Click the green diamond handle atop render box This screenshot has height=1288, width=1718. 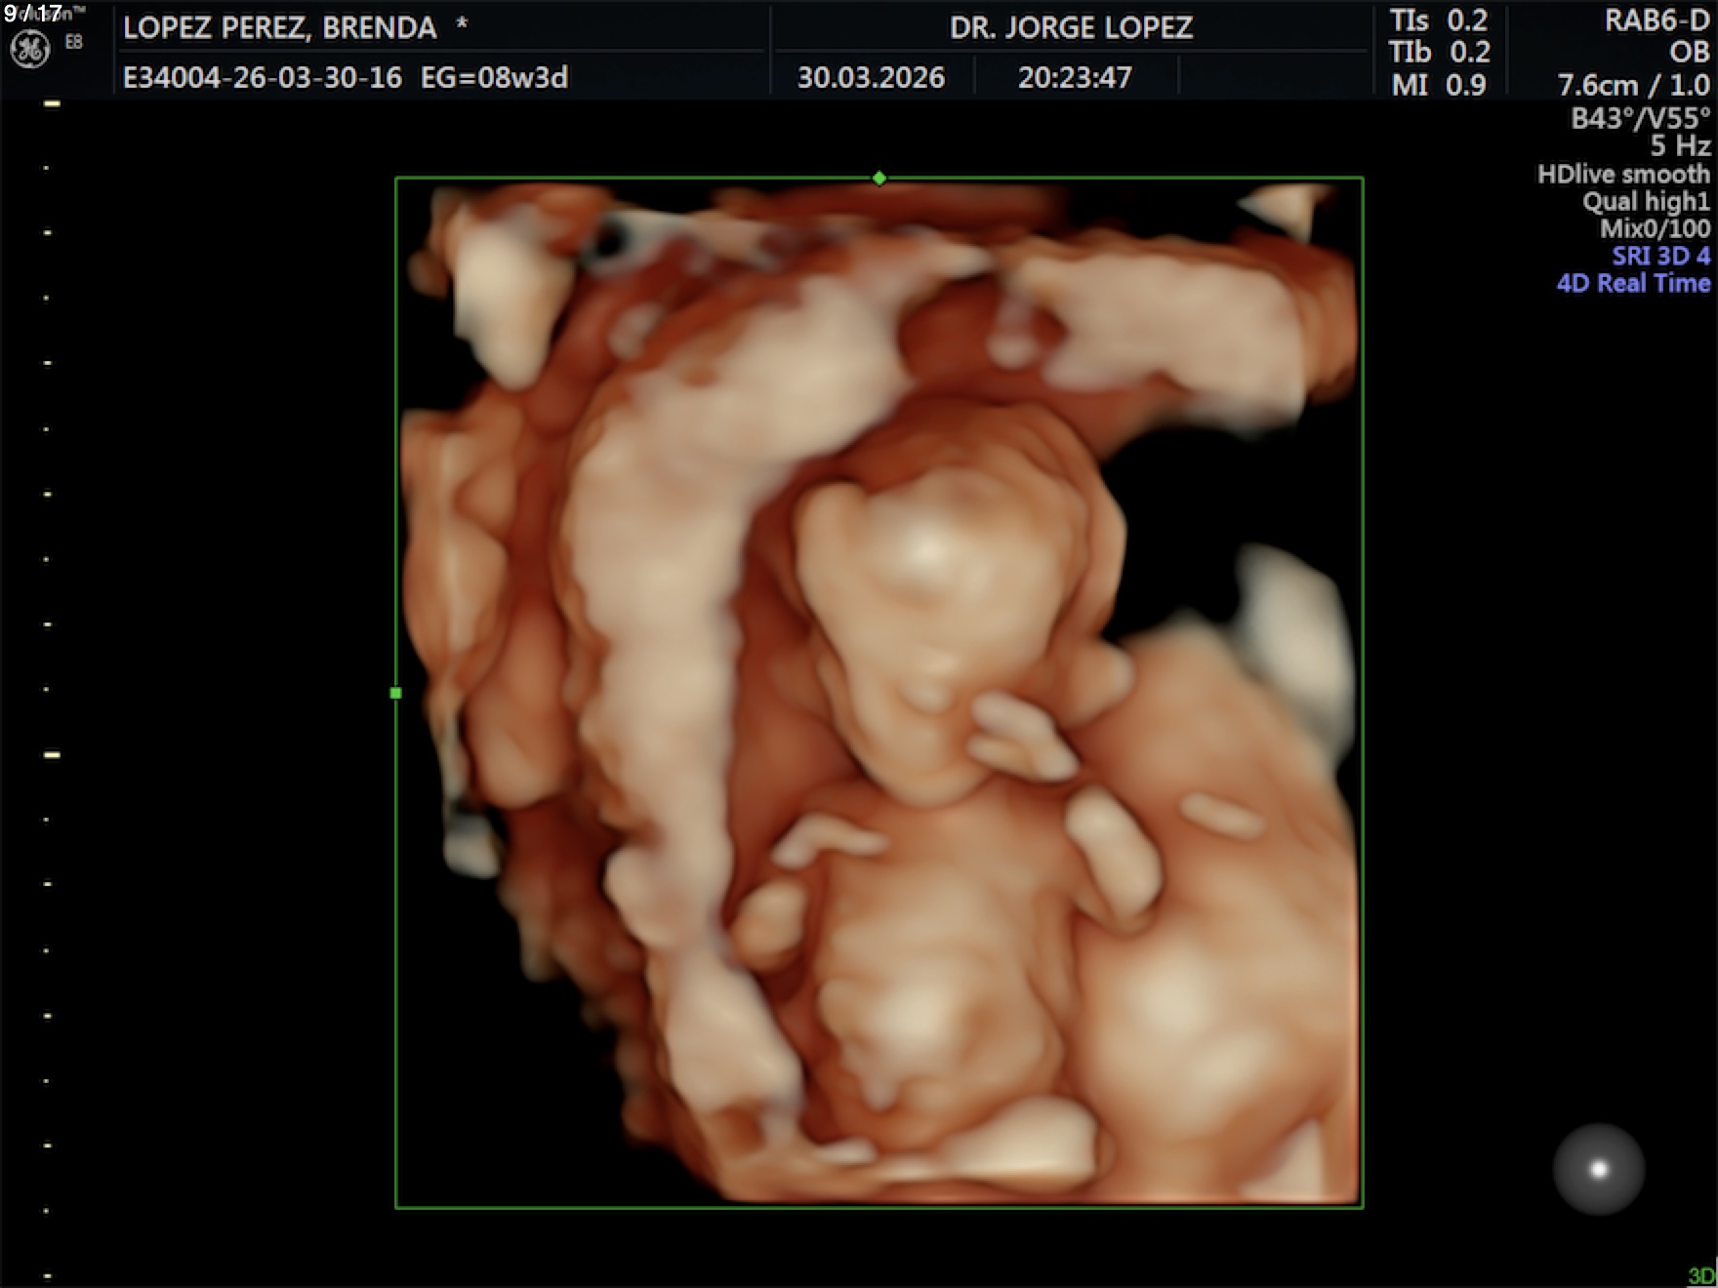point(879,179)
